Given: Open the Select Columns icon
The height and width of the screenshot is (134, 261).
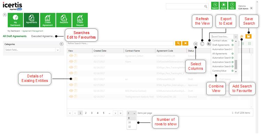Looking at the screenshot, I should coord(195,44).
